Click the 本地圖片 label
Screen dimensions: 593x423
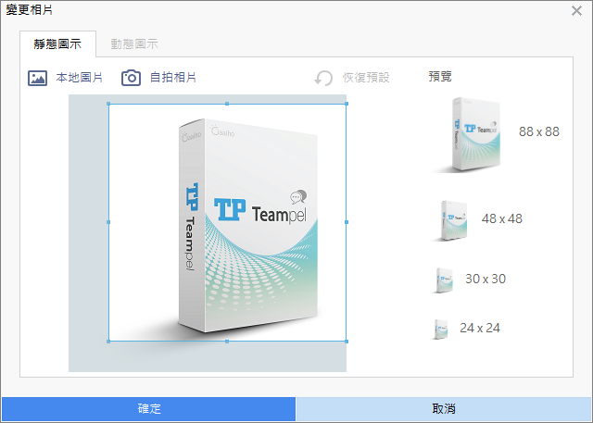(80, 78)
